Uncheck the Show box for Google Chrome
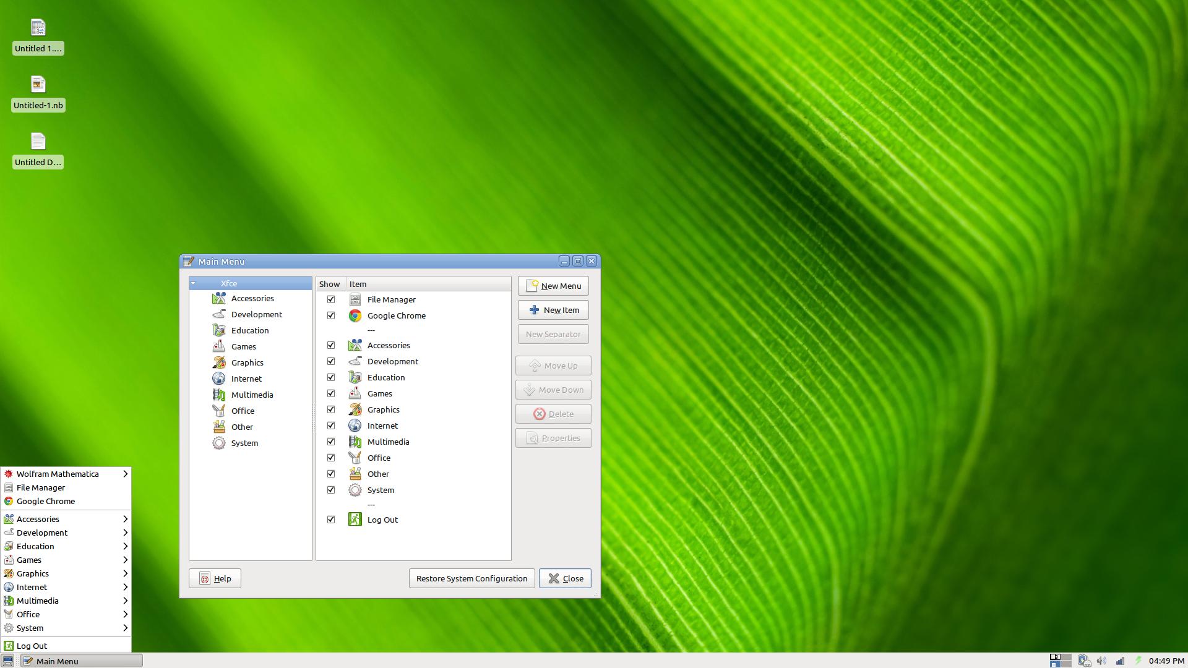Image resolution: width=1188 pixels, height=668 pixels. pyautogui.click(x=331, y=315)
